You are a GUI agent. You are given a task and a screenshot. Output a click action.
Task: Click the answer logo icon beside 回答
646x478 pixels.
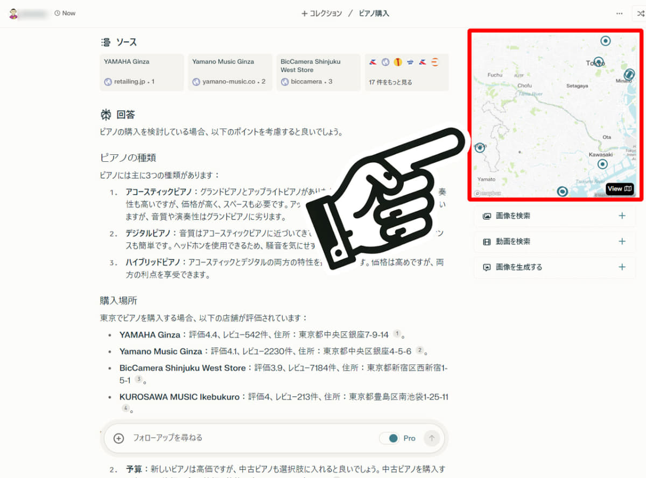click(x=106, y=114)
